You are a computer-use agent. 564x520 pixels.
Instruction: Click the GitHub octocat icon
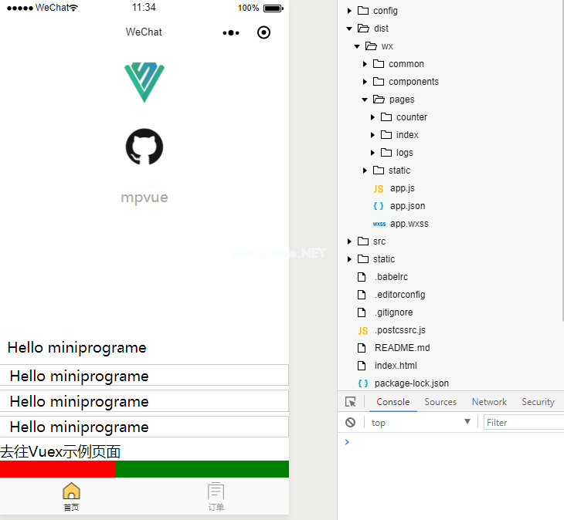pos(144,147)
